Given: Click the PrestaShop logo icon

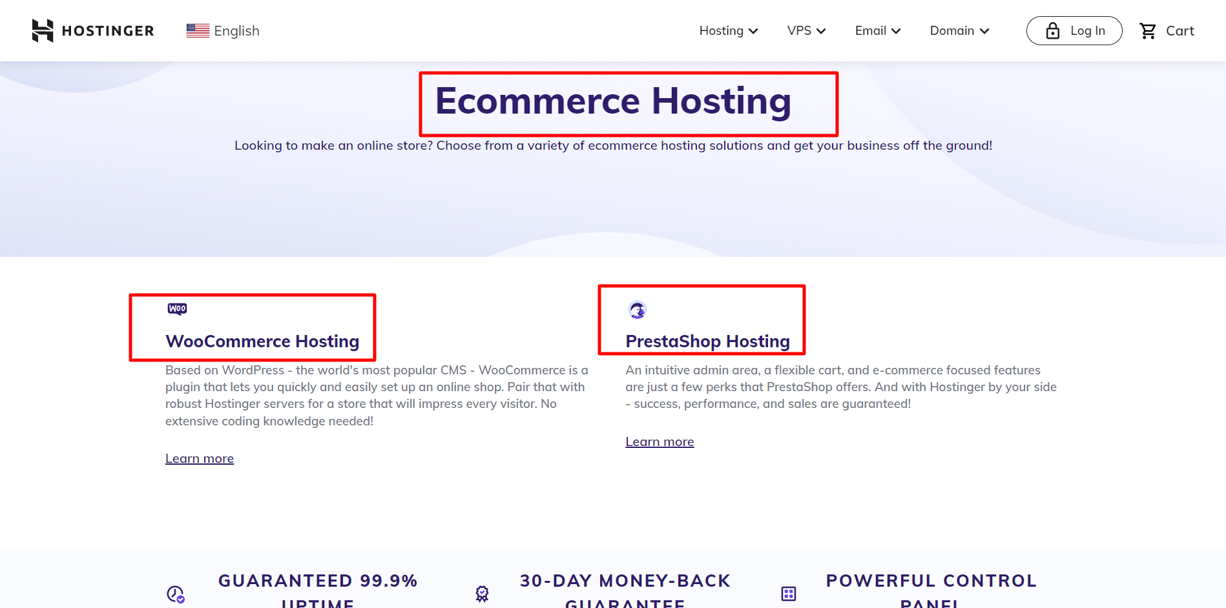Looking at the screenshot, I should click(x=638, y=310).
